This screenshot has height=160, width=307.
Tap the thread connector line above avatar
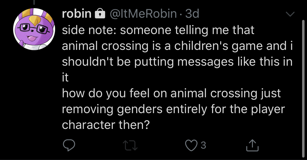(34, 2)
